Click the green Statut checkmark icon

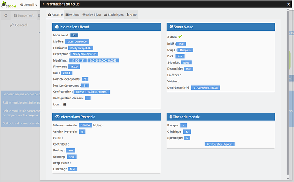coord(180,36)
